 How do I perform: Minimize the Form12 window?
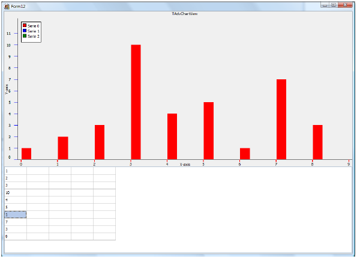coord(325,5)
